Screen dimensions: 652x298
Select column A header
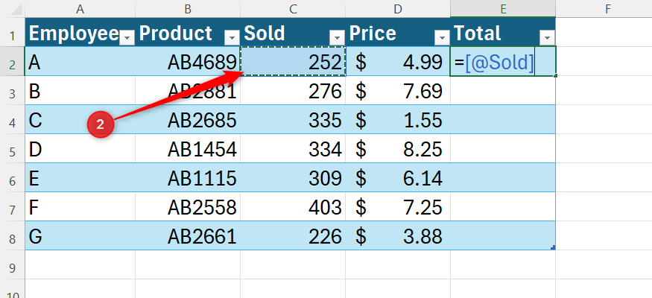tap(80, 9)
